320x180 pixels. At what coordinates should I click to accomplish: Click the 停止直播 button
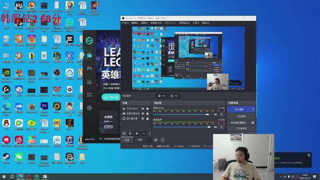pos(239,109)
